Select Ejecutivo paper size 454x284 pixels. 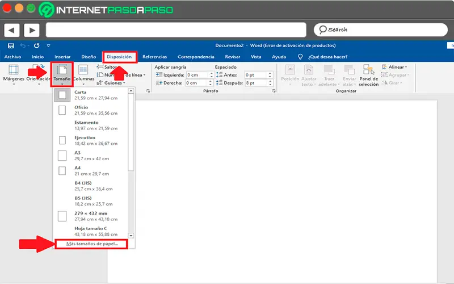[x=91, y=140]
